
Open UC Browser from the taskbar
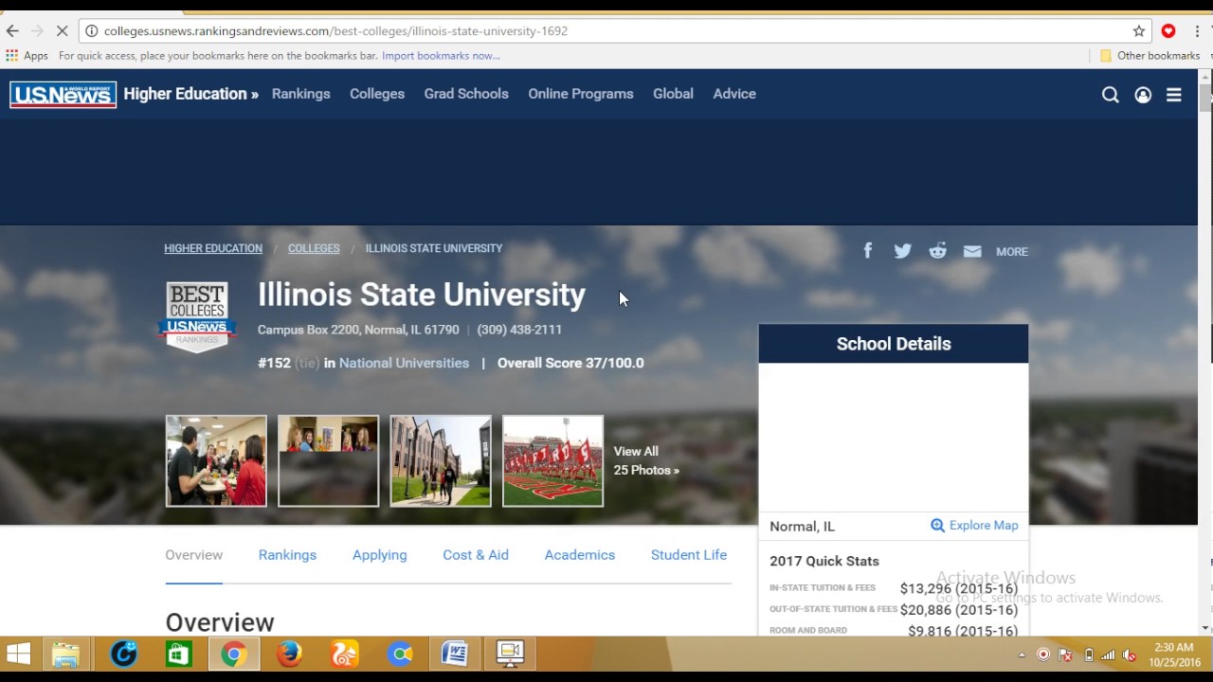[345, 654]
